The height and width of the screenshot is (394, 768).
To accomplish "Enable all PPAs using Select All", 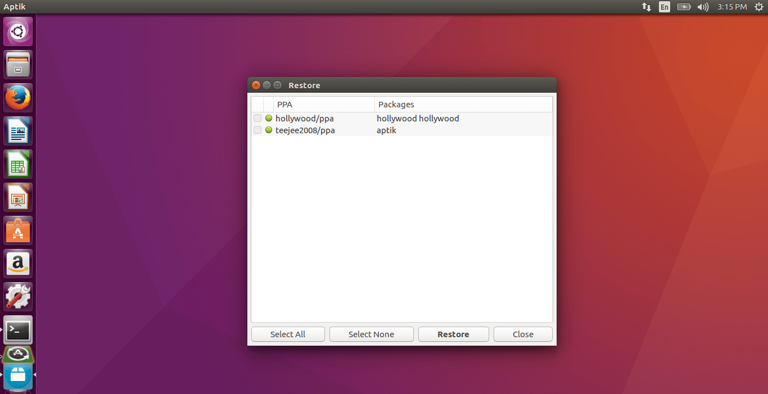I will (x=288, y=334).
